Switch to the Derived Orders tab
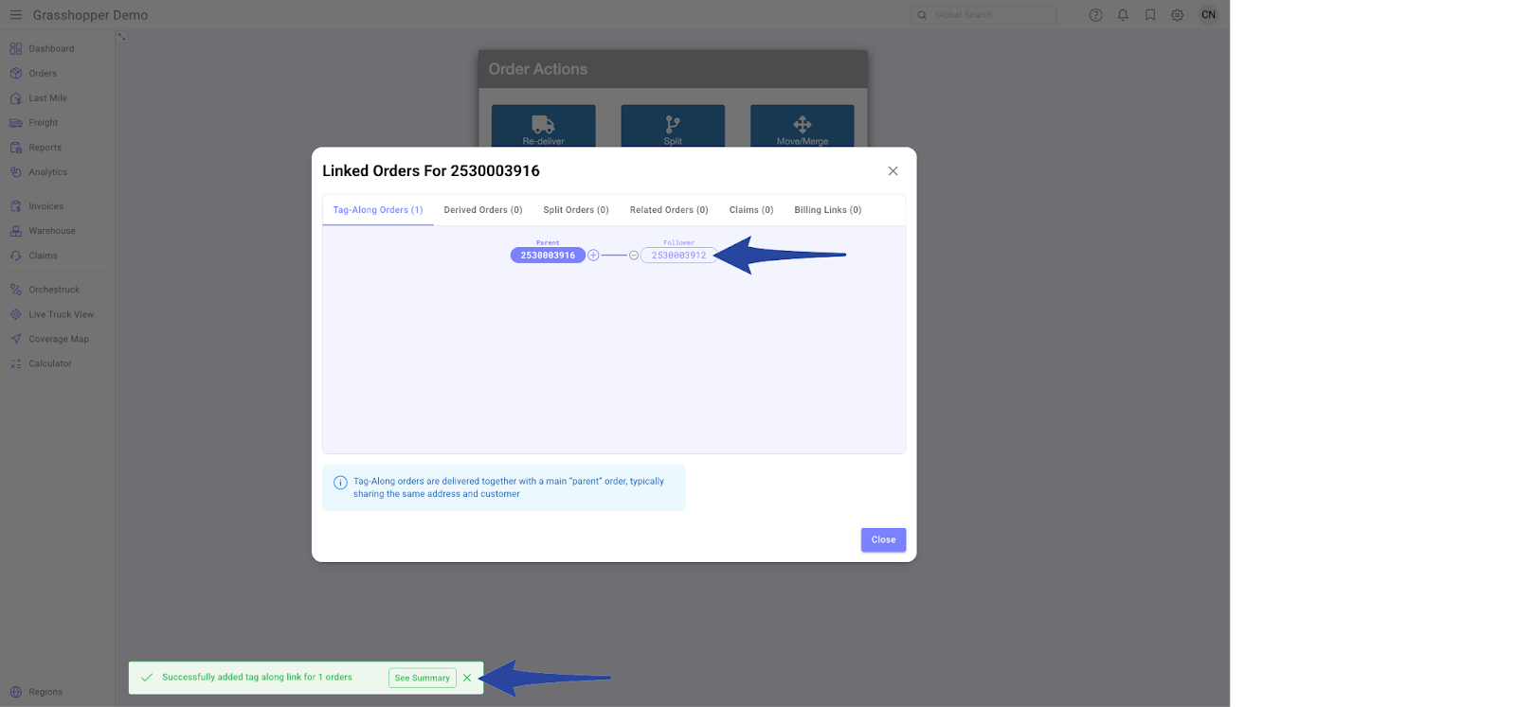Image resolution: width=1516 pixels, height=707 pixels. 482,210
